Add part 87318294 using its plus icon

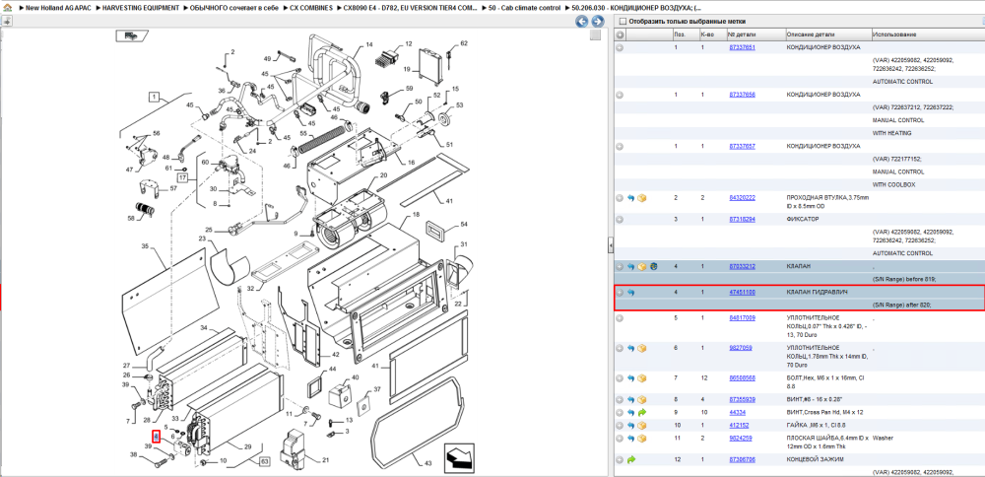point(620,220)
